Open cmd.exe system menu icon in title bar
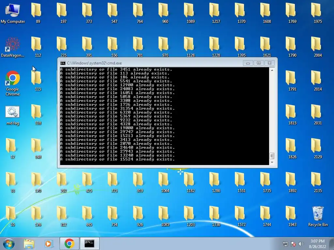334x250 pixels. [x=63, y=63]
